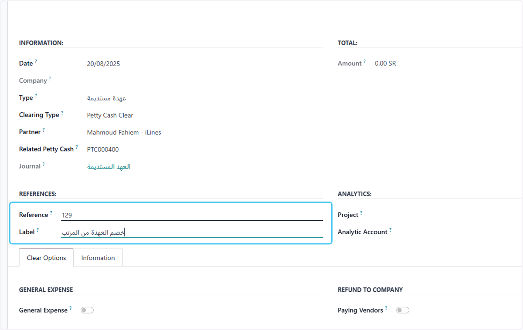The width and height of the screenshot is (523, 330).
Task: Click the help tooltip next to Company
Action: (50, 79)
